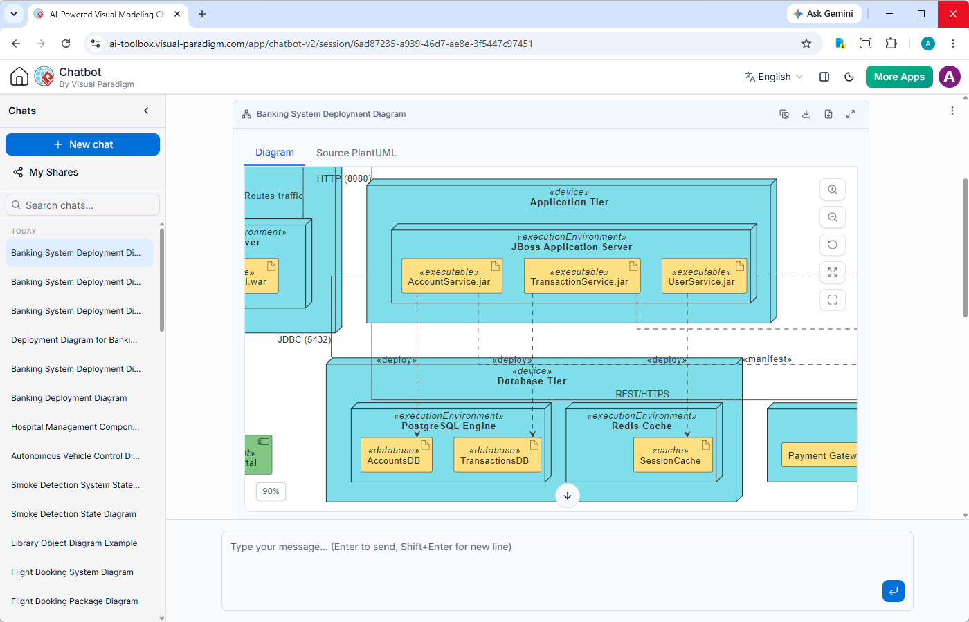The width and height of the screenshot is (969, 622).
Task: Zoom out on the diagram canvas
Action: 833,217
